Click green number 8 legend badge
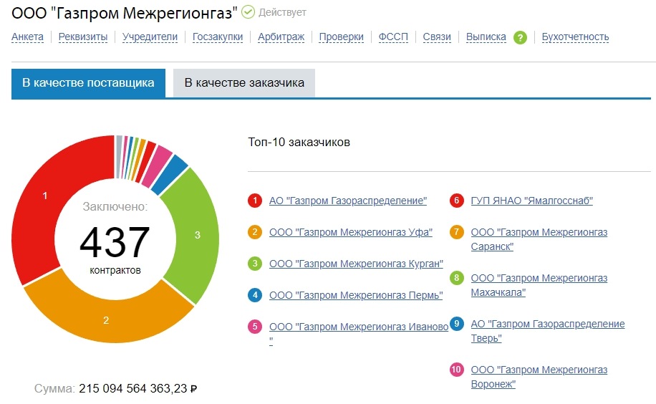The image size is (656, 404). pyautogui.click(x=456, y=278)
